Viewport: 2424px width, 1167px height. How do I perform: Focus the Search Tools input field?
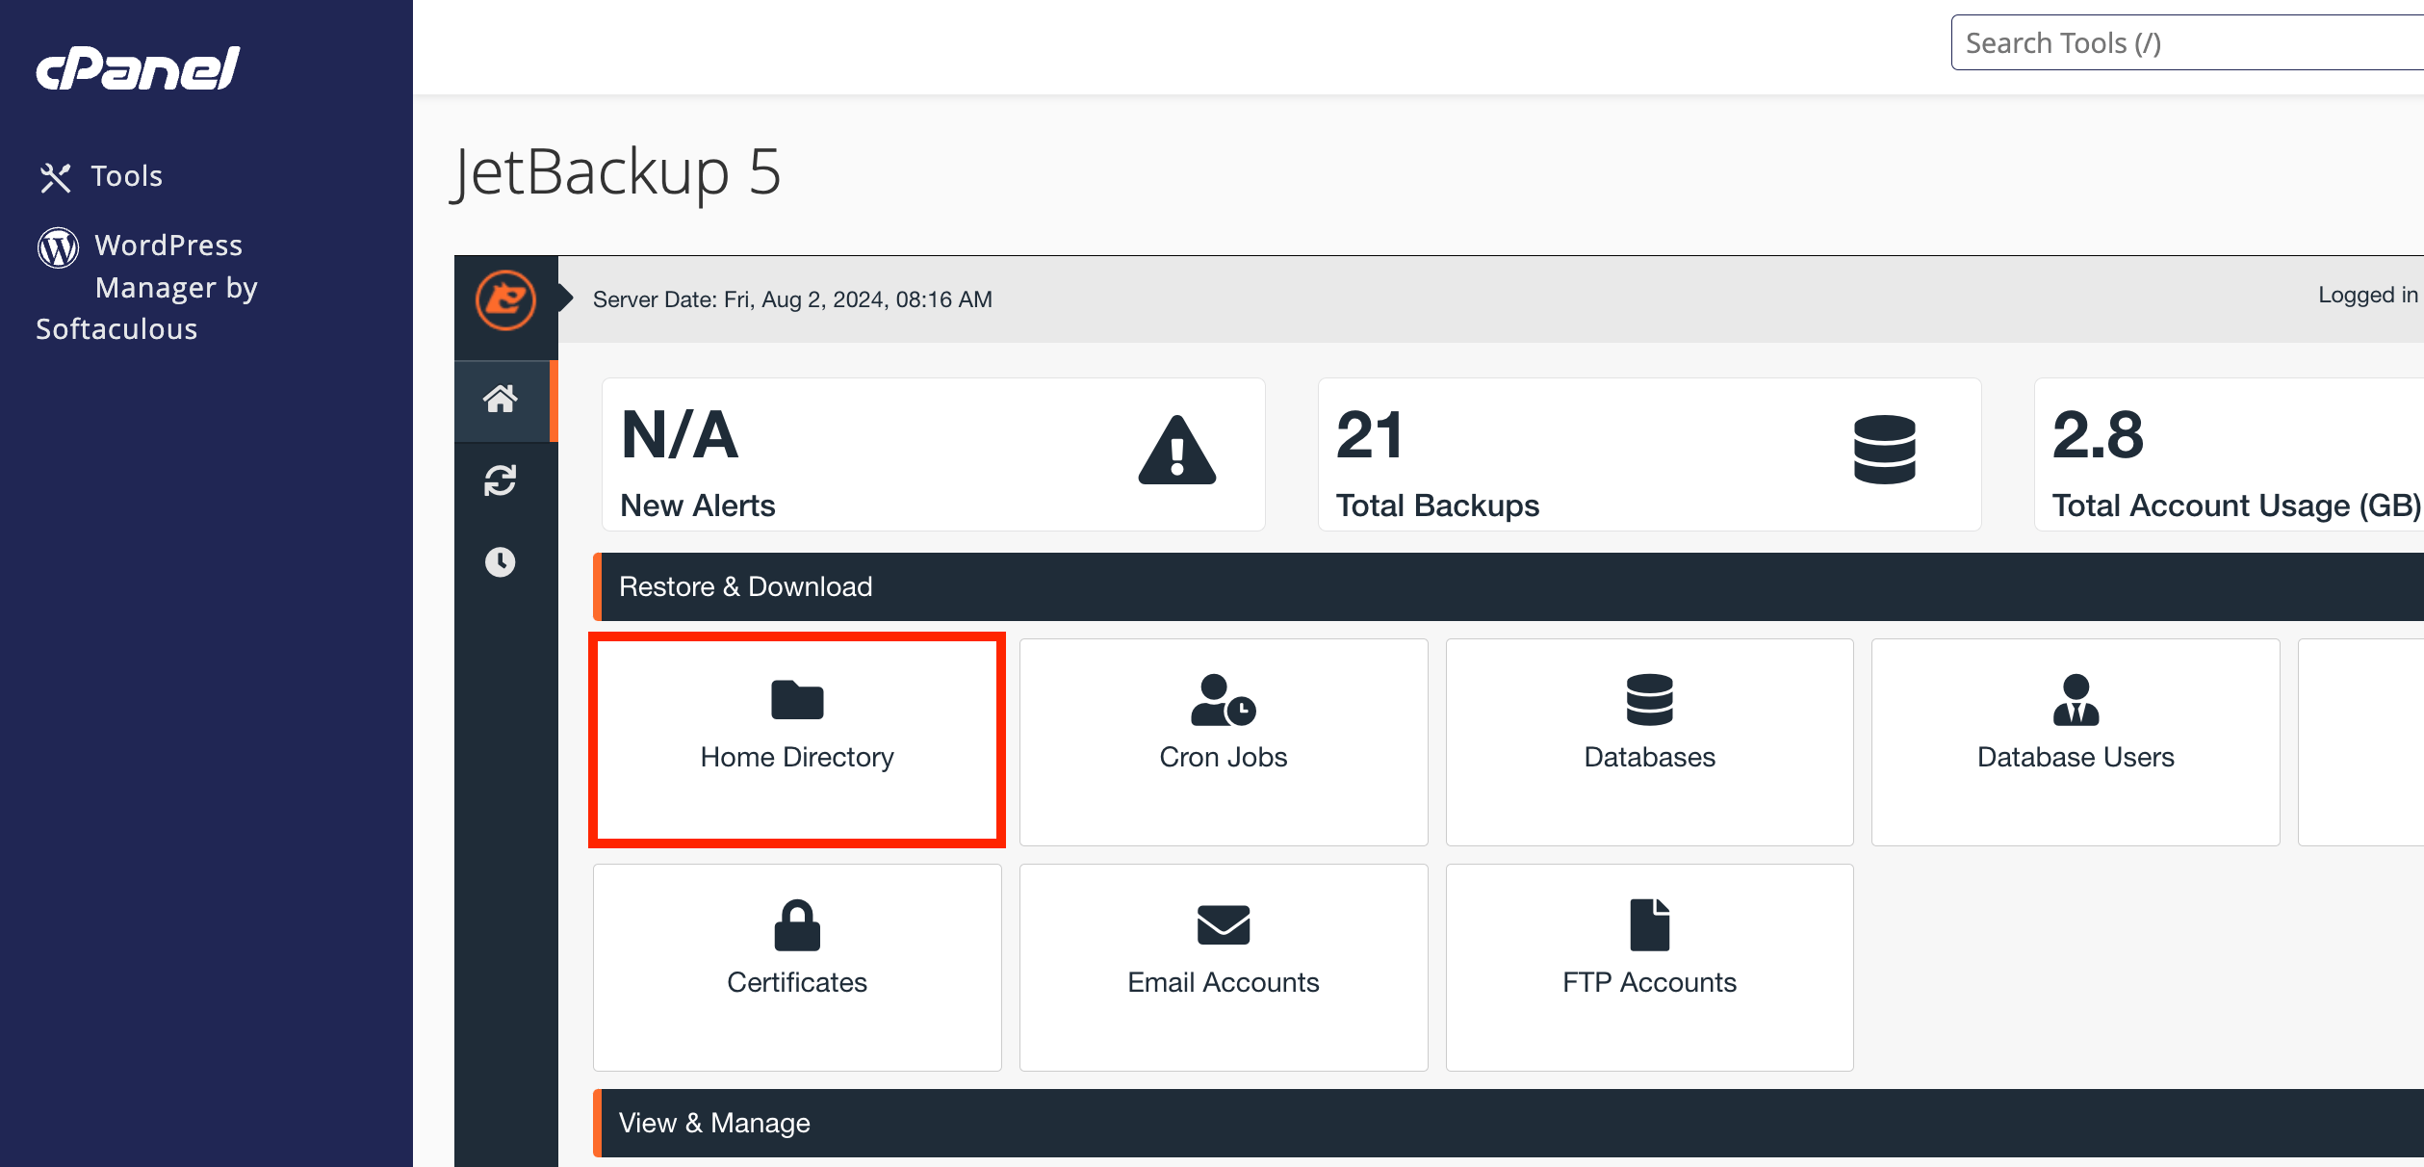coord(2187,42)
